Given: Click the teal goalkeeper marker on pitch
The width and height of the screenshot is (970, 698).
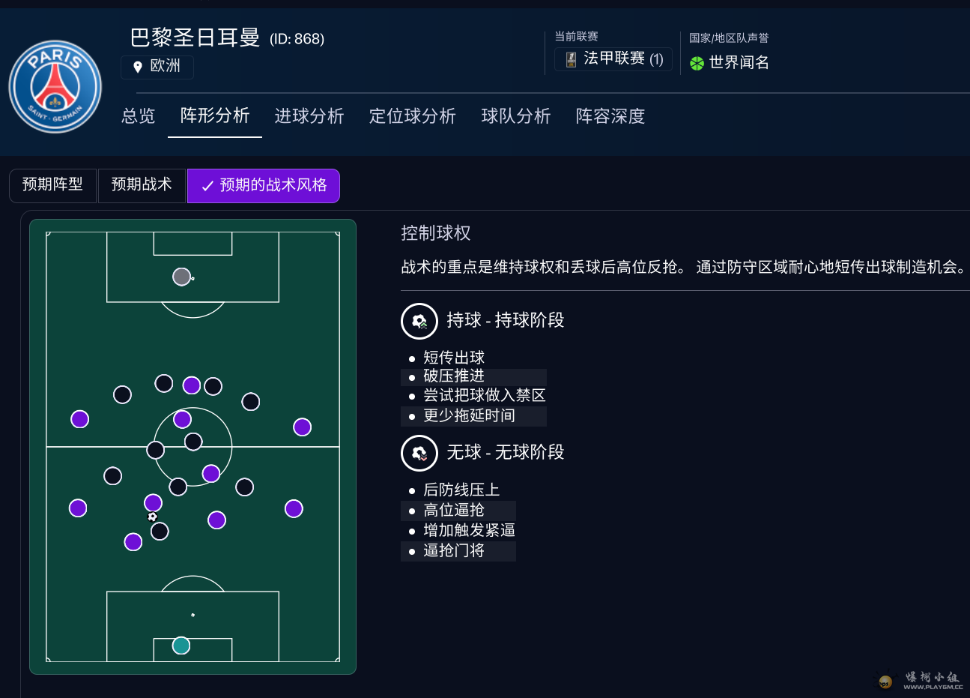Looking at the screenshot, I should click(181, 646).
